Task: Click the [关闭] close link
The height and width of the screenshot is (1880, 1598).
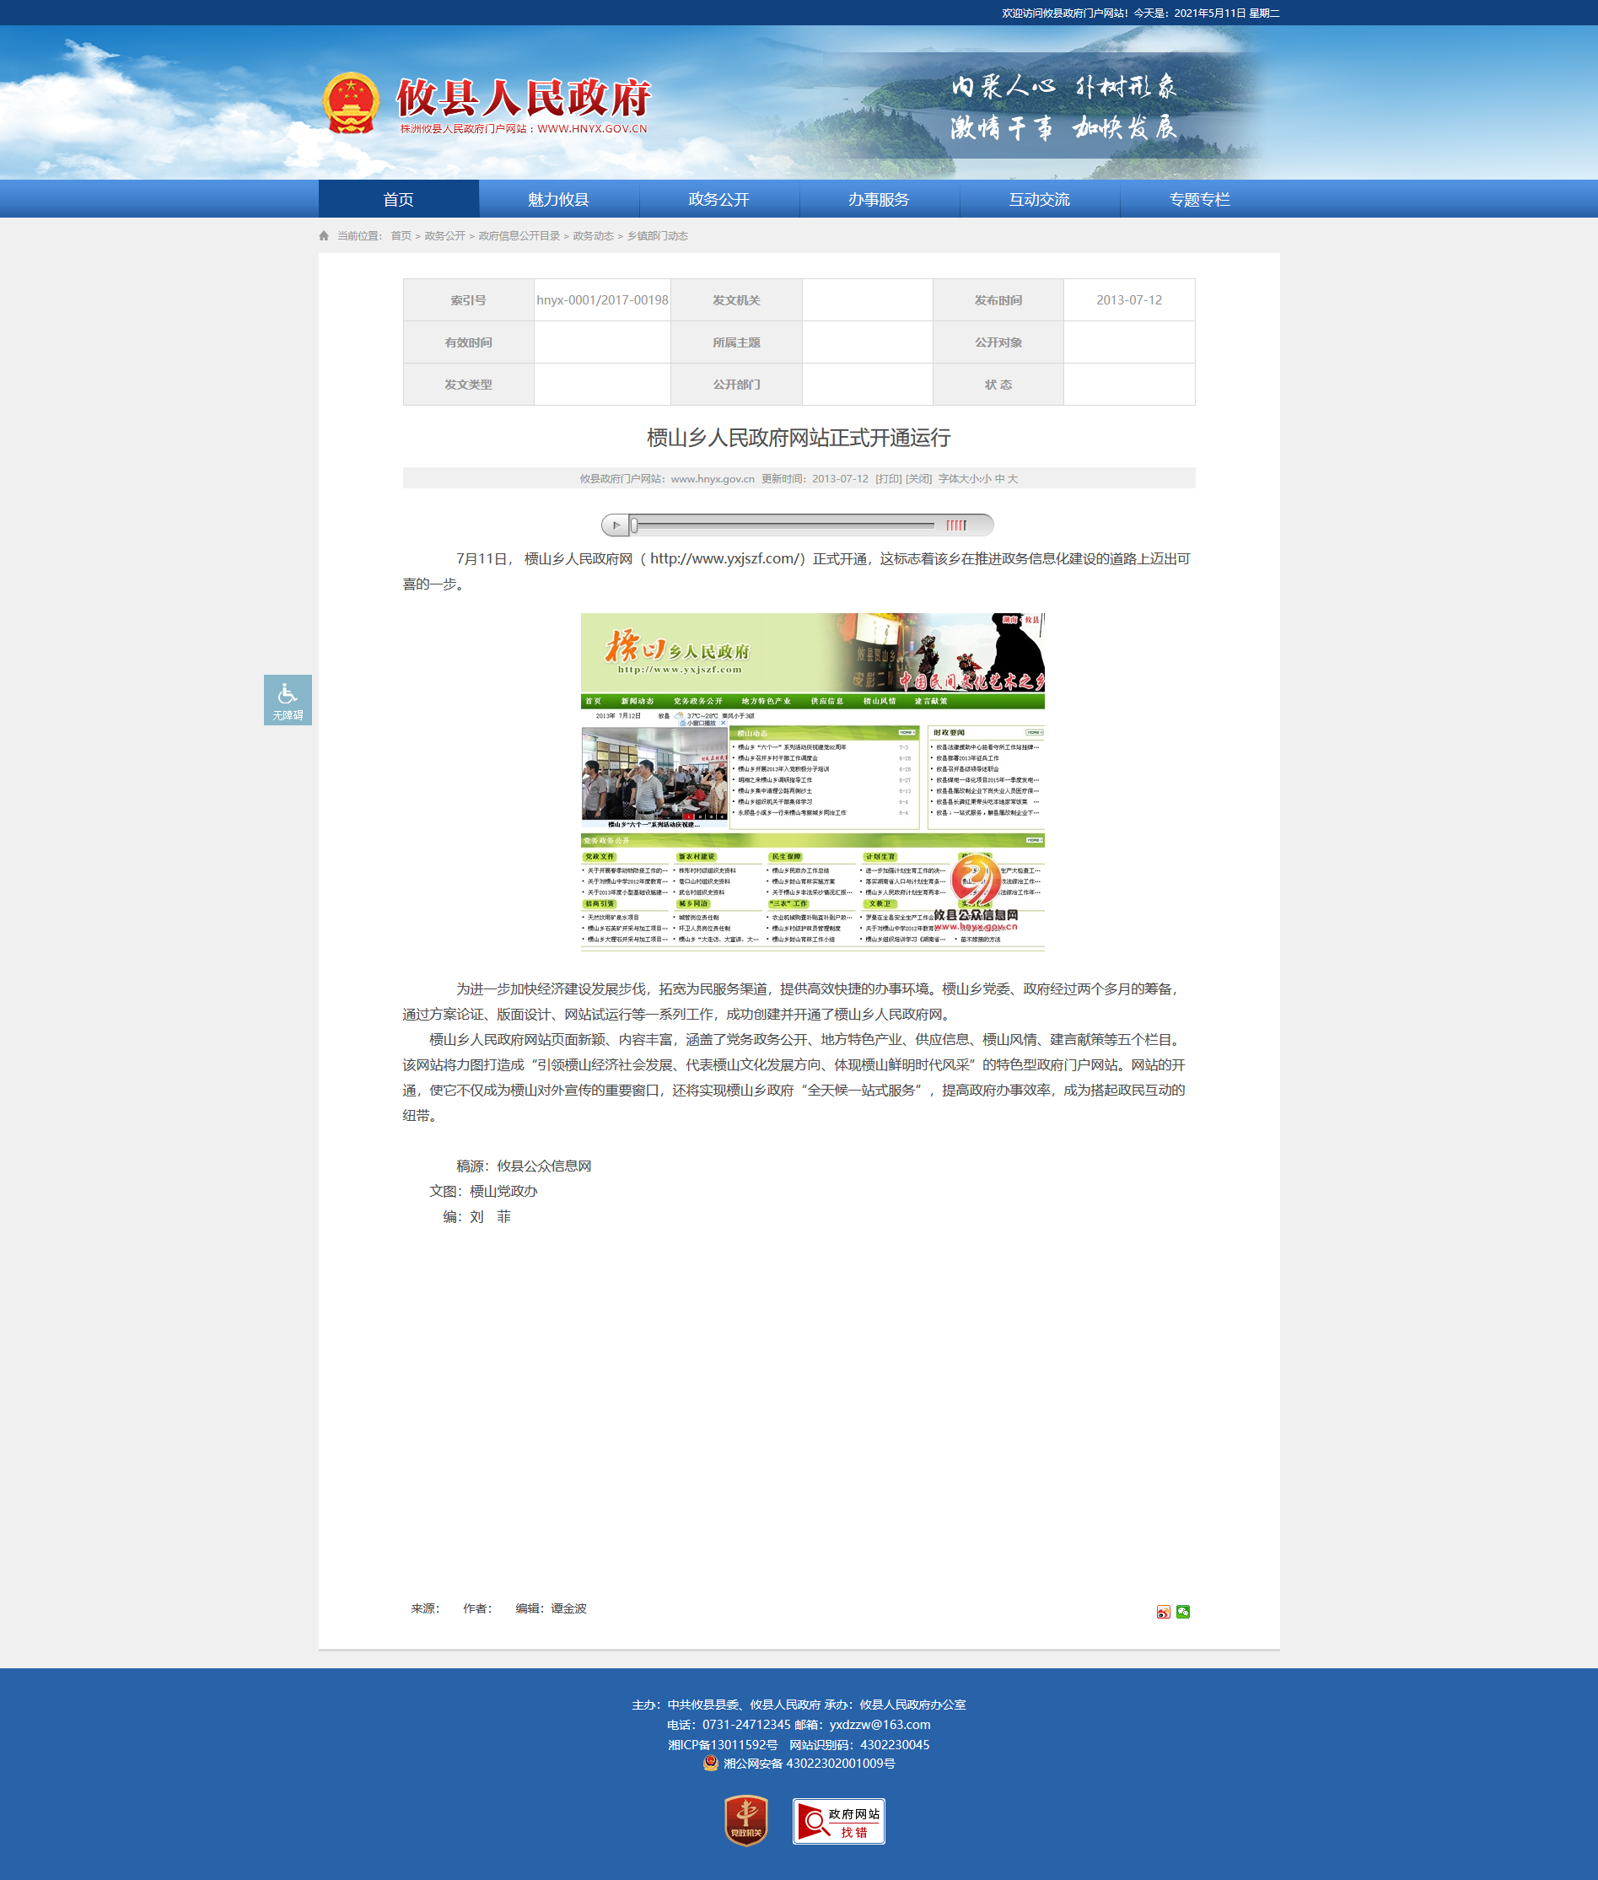Action: [x=917, y=479]
